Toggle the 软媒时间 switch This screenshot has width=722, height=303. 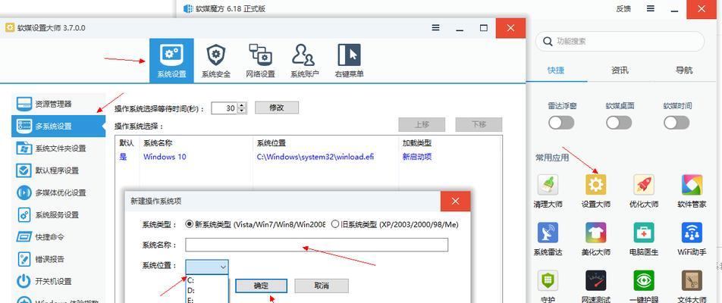(x=676, y=123)
